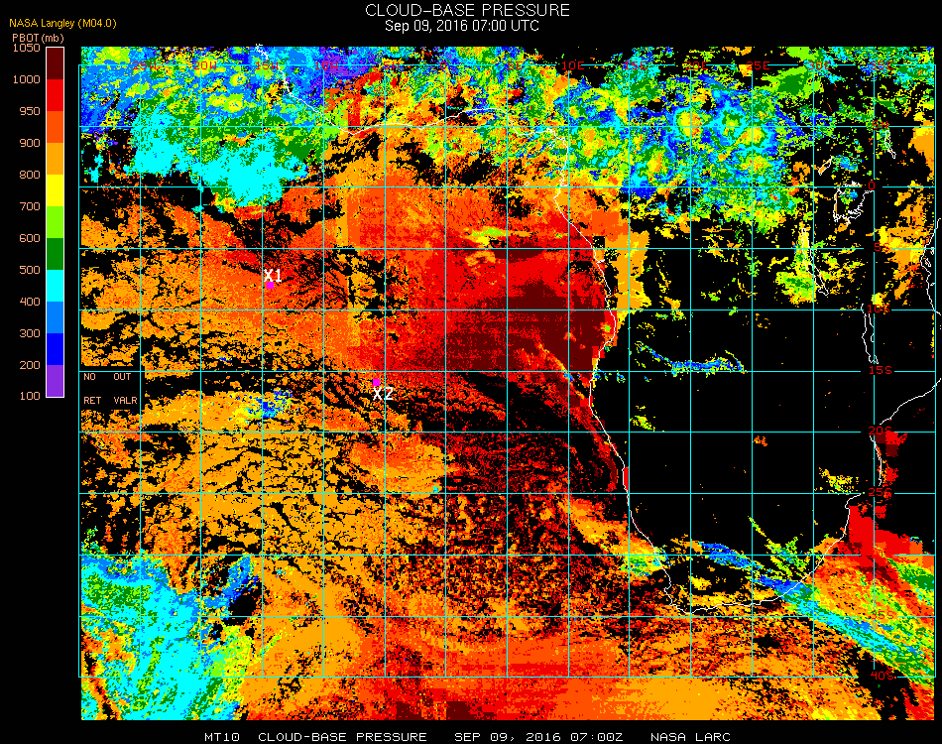
Task: Pick the dark maroon 1000-1050 mb legend swatch
Action: (x=56, y=63)
